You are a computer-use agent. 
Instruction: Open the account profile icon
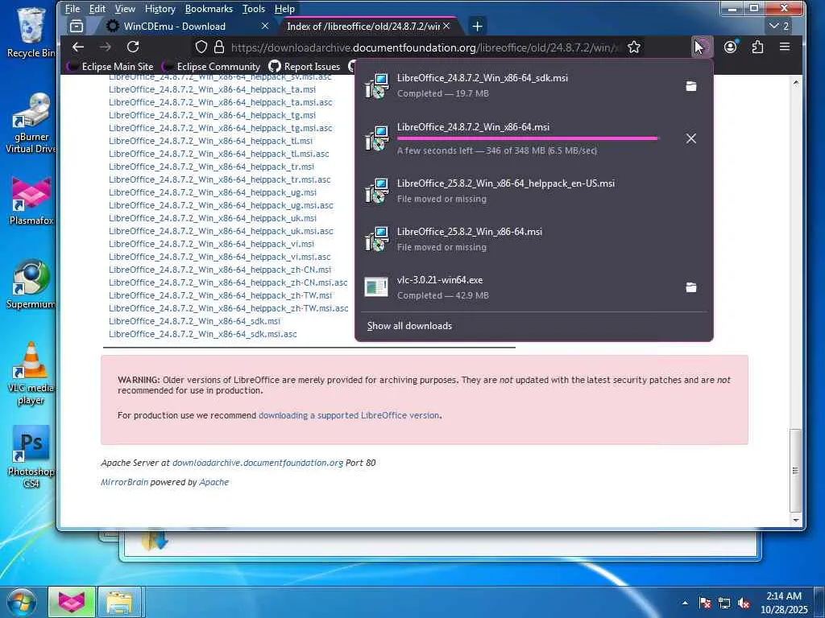point(730,47)
